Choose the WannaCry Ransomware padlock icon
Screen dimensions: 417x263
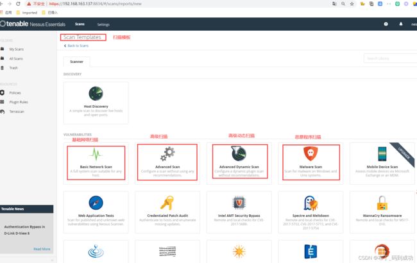point(382,203)
